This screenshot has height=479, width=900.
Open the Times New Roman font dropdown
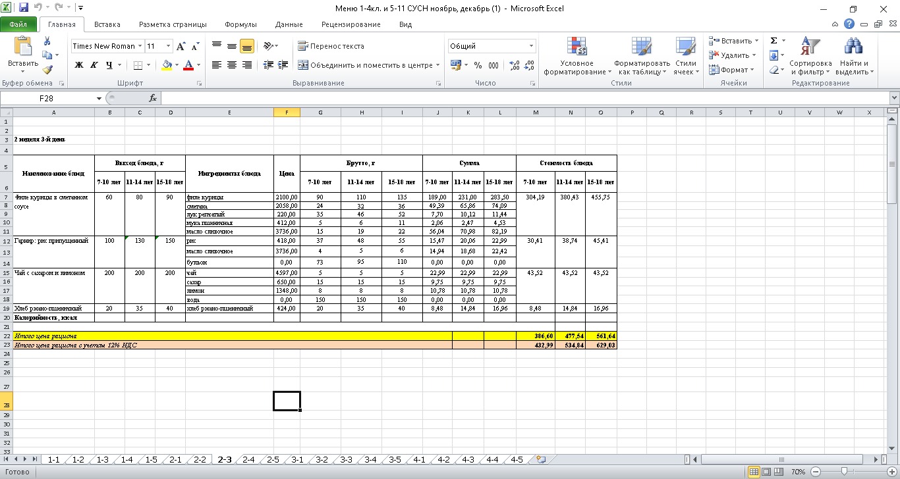click(x=140, y=46)
